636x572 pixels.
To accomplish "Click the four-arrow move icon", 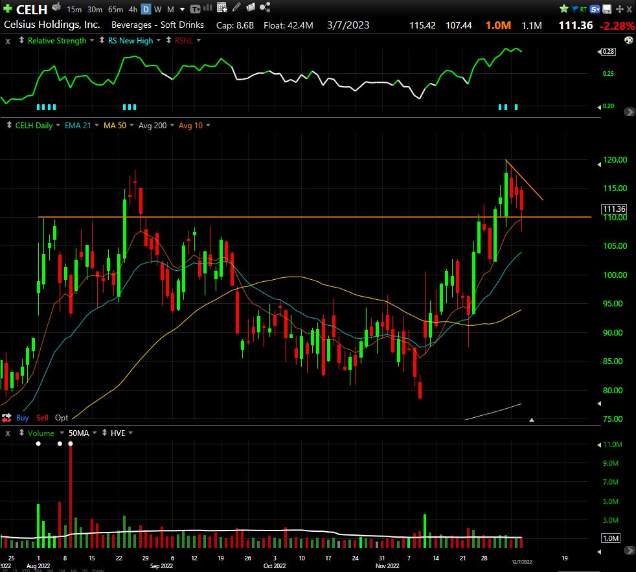I will (x=620, y=9).
